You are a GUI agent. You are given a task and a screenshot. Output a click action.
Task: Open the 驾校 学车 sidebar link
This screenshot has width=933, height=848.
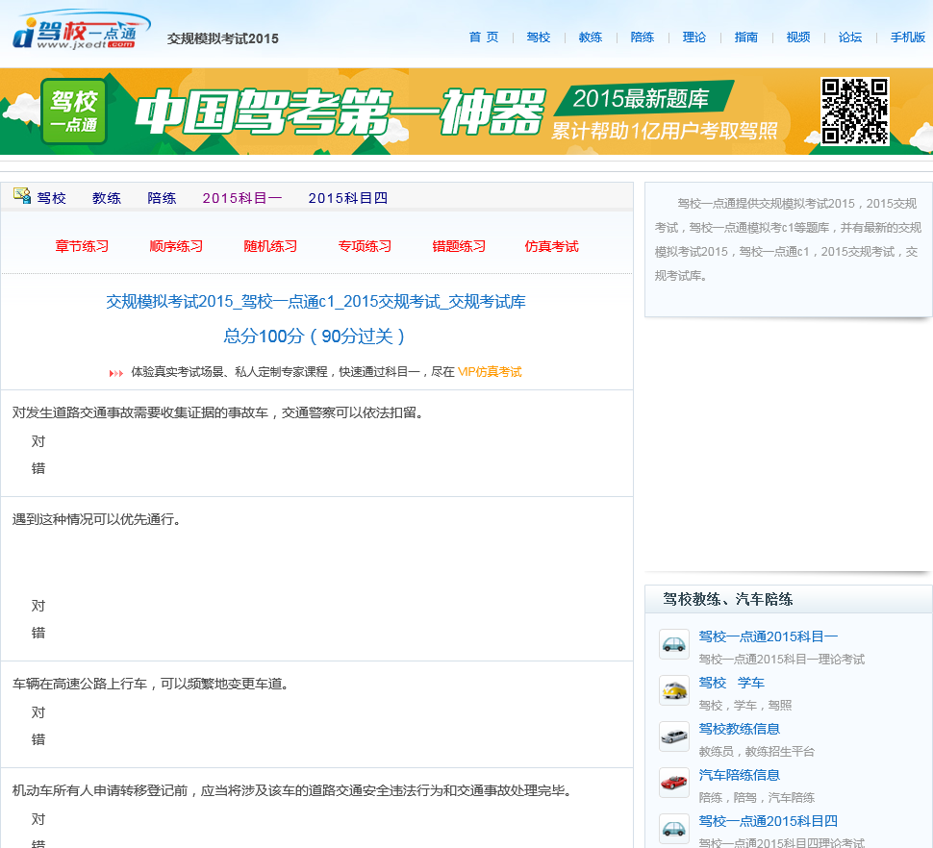[731, 683]
